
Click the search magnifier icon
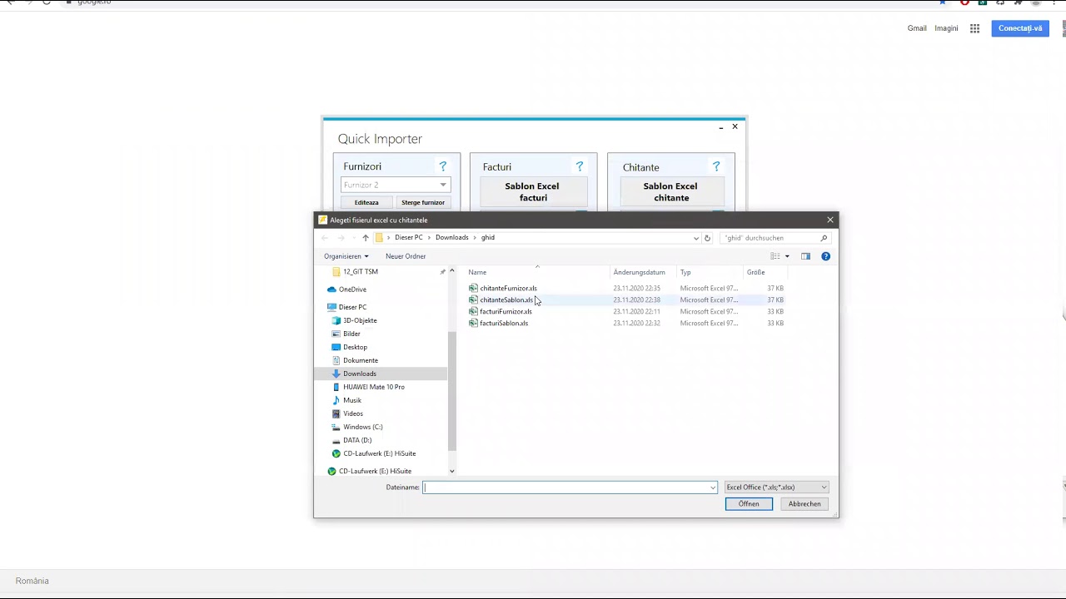point(824,238)
